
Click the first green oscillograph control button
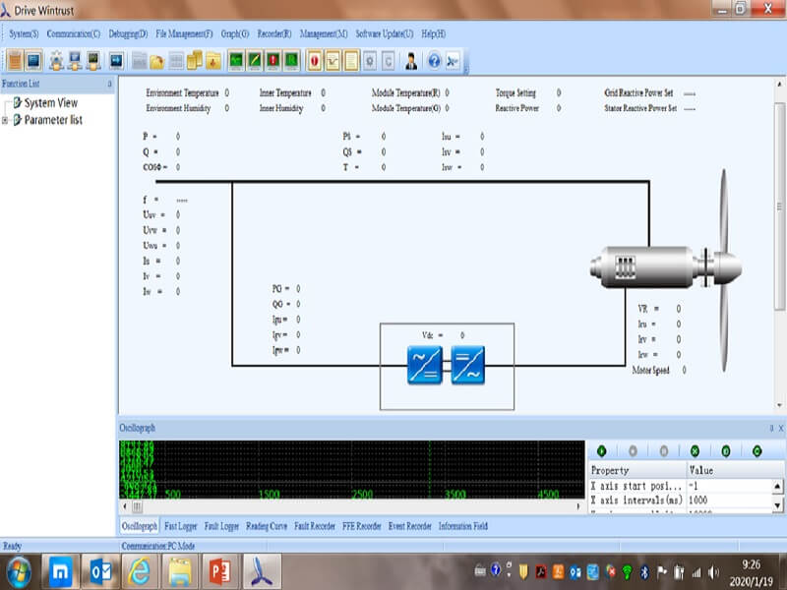(601, 450)
